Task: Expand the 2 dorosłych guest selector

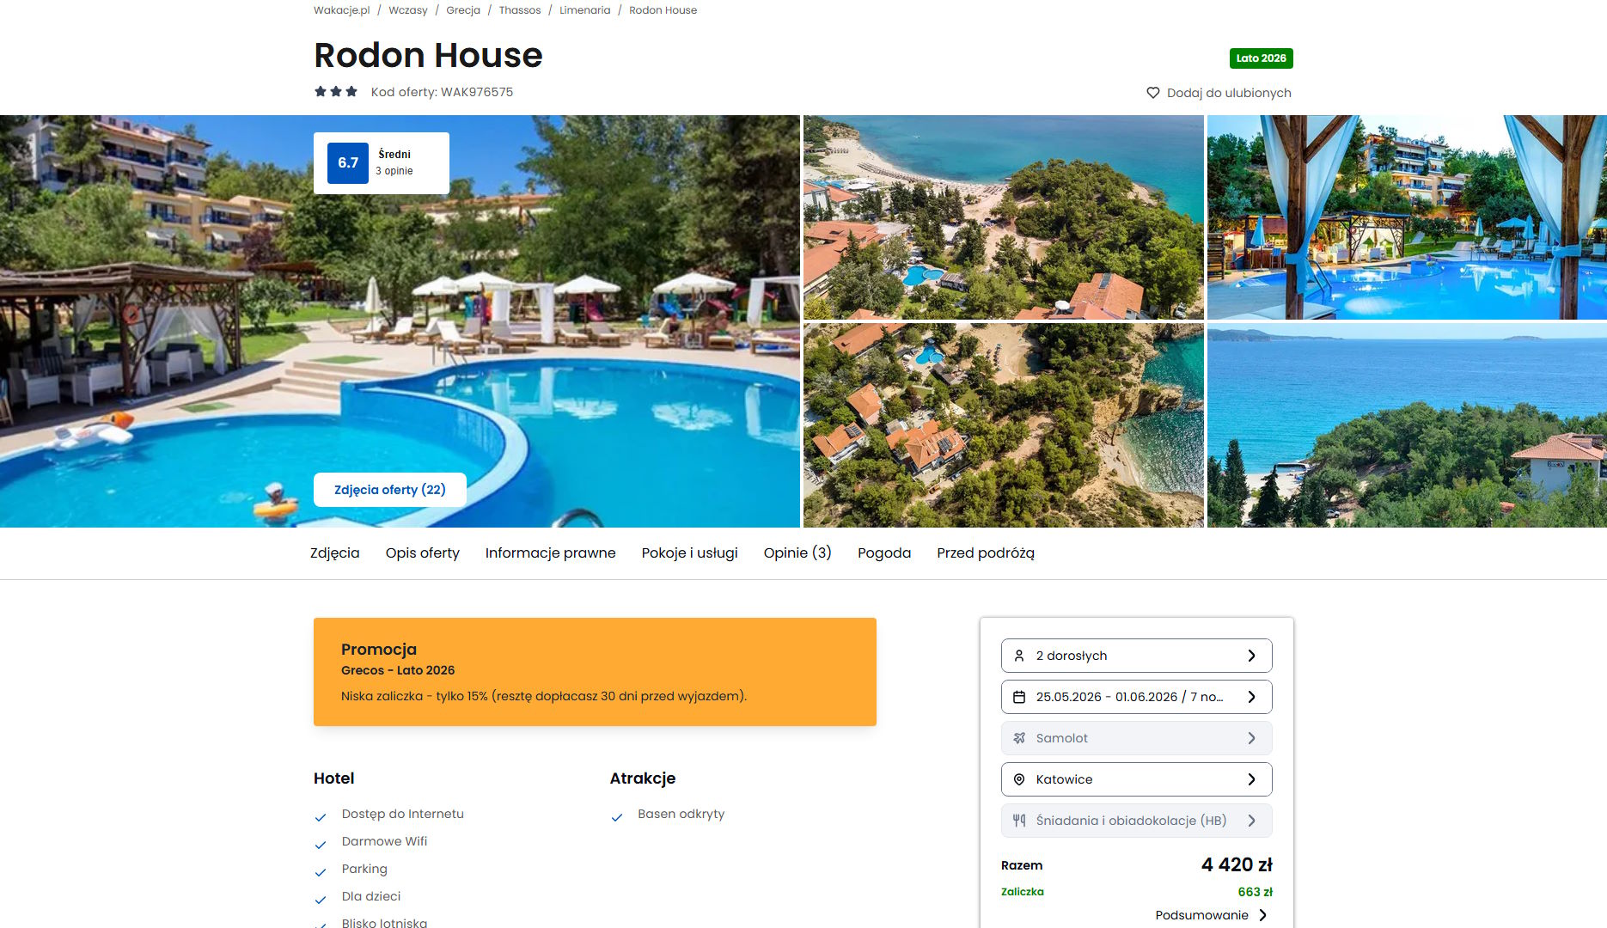Action: (x=1136, y=656)
